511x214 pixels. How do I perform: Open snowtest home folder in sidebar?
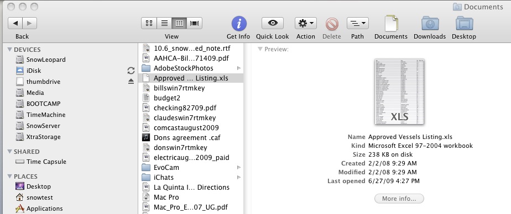34,197
